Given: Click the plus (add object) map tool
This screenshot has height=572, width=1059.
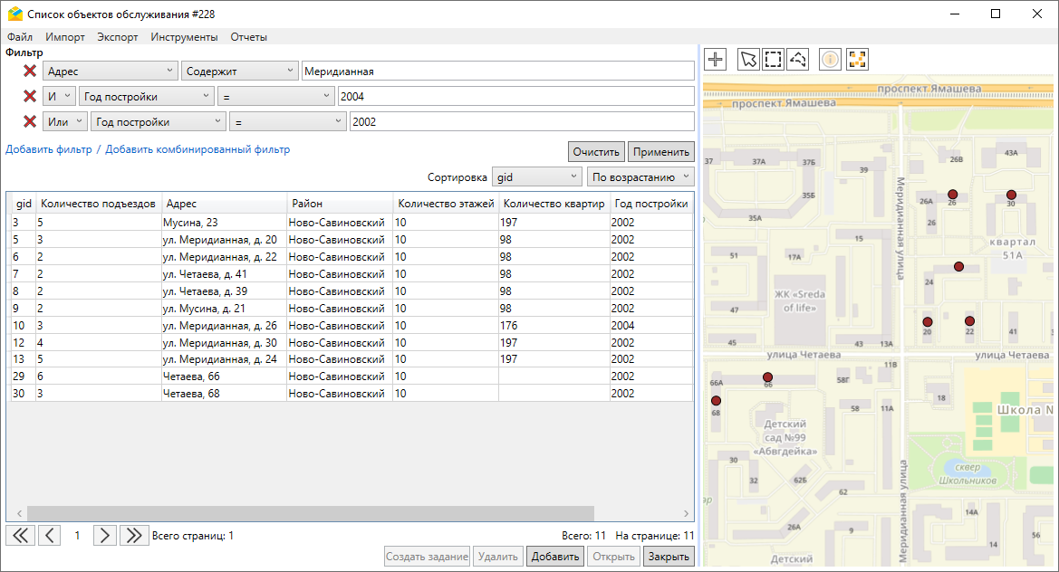Looking at the screenshot, I should (x=716, y=60).
